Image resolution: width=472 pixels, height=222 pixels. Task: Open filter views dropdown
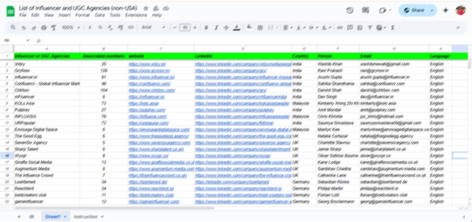[381, 28]
